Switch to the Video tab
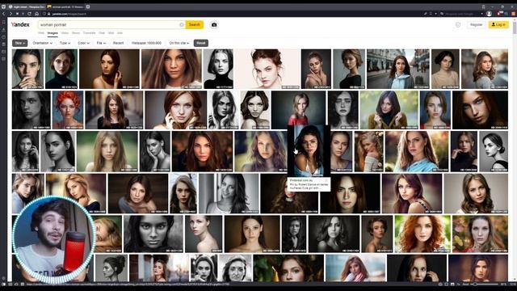This screenshot has width=517, height=291. 65,33
